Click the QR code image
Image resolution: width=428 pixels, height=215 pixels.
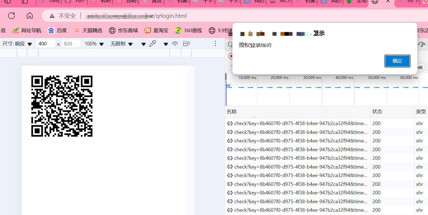(x=62, y=106)
